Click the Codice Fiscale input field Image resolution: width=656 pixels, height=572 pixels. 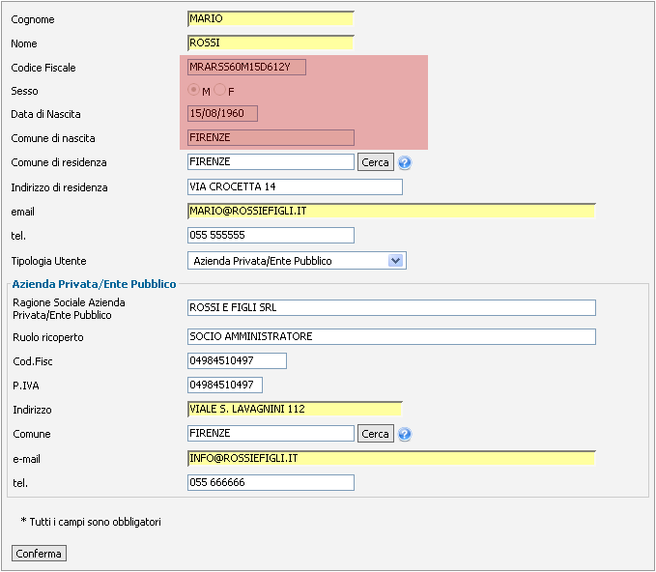246,67
